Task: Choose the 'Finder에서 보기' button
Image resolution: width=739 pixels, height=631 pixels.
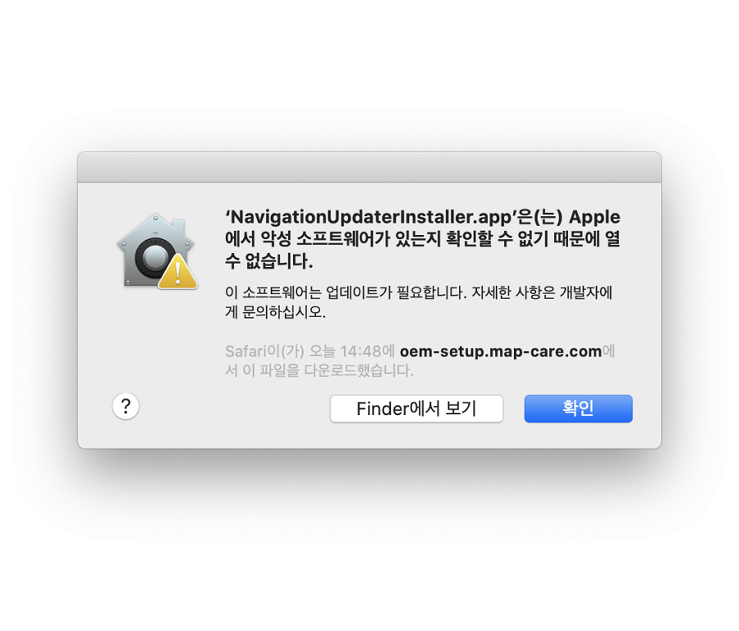Action: point(416,408)
